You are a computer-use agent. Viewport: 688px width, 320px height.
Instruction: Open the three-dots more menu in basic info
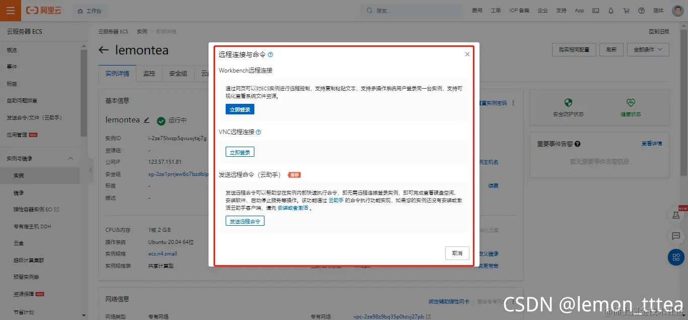pos(513,103)
